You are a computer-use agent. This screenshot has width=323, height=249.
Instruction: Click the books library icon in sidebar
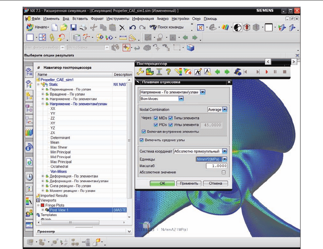pos(29,132)
